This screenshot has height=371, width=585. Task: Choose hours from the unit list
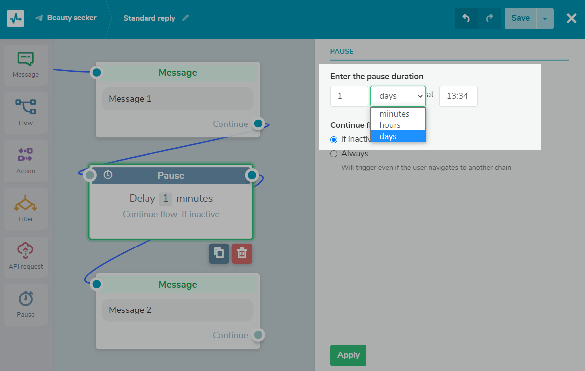[x=398, y=125]
